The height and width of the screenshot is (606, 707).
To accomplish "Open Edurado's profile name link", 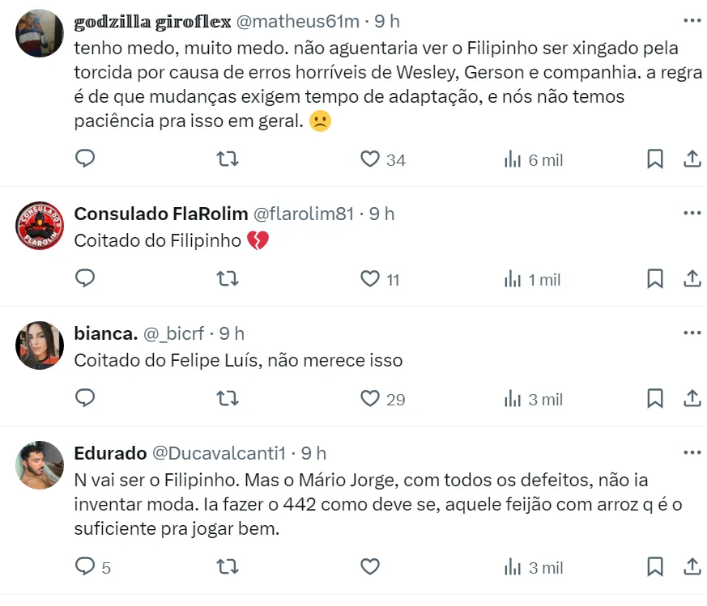I will [x=110, y=453].
